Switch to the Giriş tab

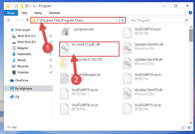click(x=24, y=13)
